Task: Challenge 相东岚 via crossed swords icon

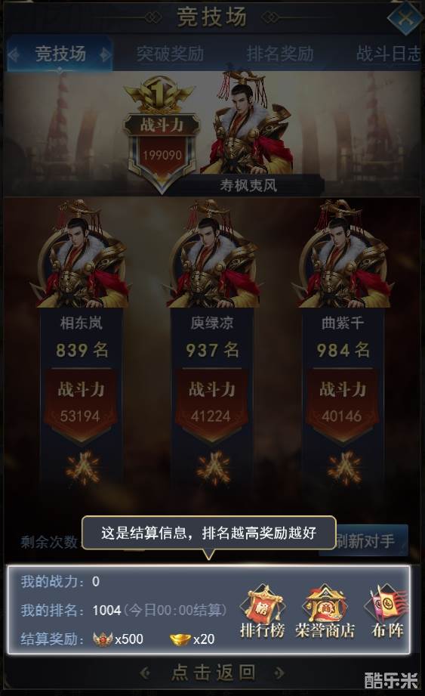Action: 83,468
